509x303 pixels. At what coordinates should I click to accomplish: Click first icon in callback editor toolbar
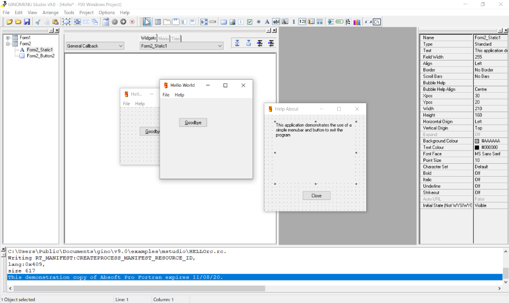[x=237, y=43]
